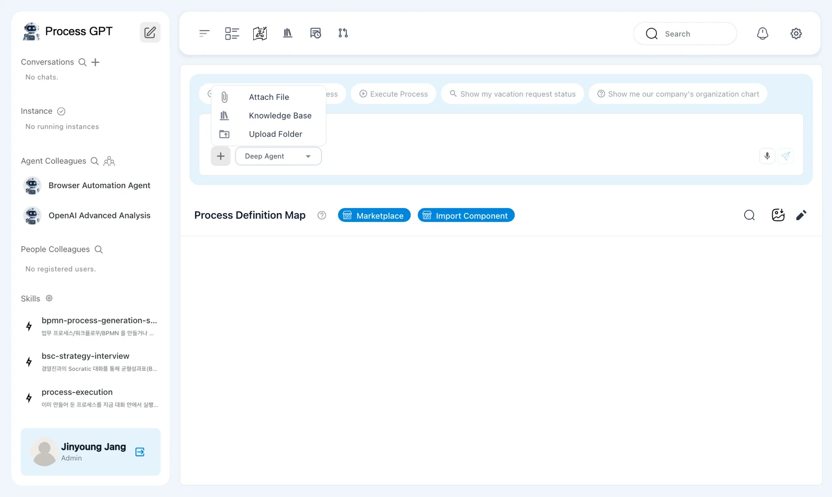Toggle the plus attachment menu button

[x=220, y=156]
